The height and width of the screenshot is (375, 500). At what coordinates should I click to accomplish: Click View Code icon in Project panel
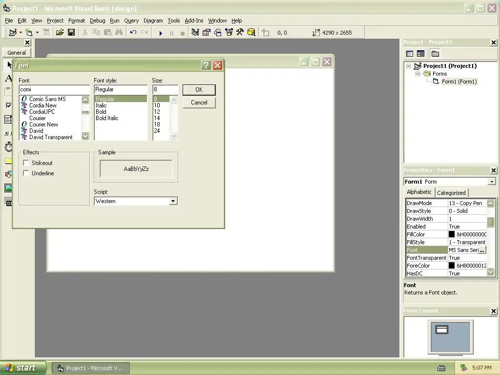[x=410, y=54]
